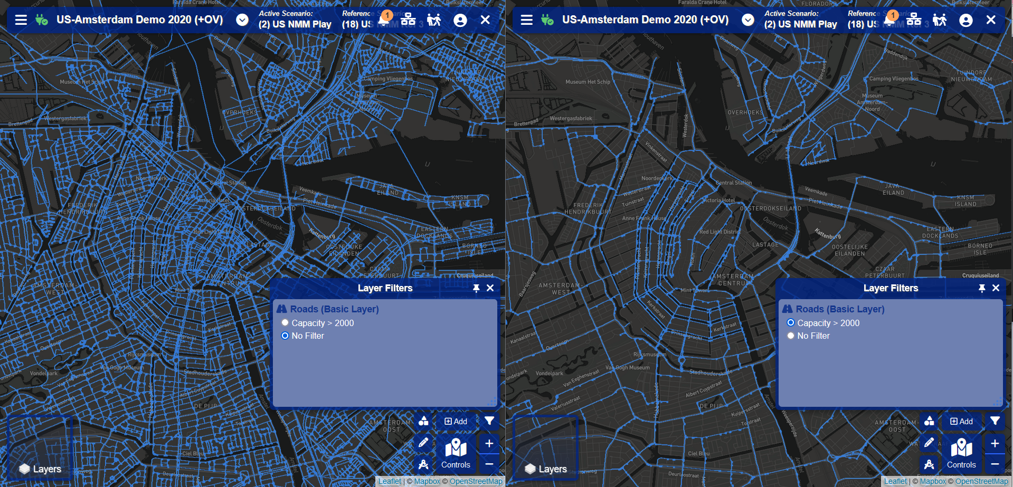Zoom in the left map with plus button
The width and height of the screenshot is (1013, 487).
[489, 444]
